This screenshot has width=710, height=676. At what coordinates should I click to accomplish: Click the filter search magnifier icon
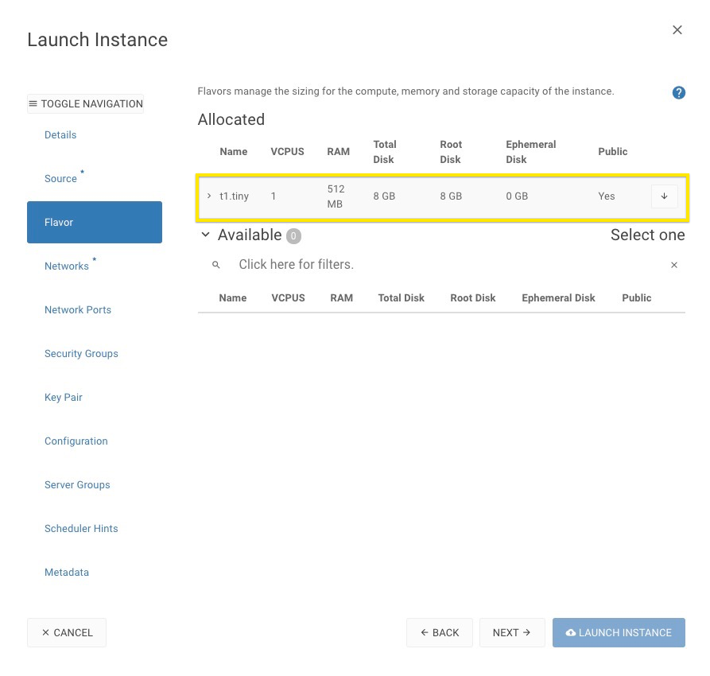216,265
